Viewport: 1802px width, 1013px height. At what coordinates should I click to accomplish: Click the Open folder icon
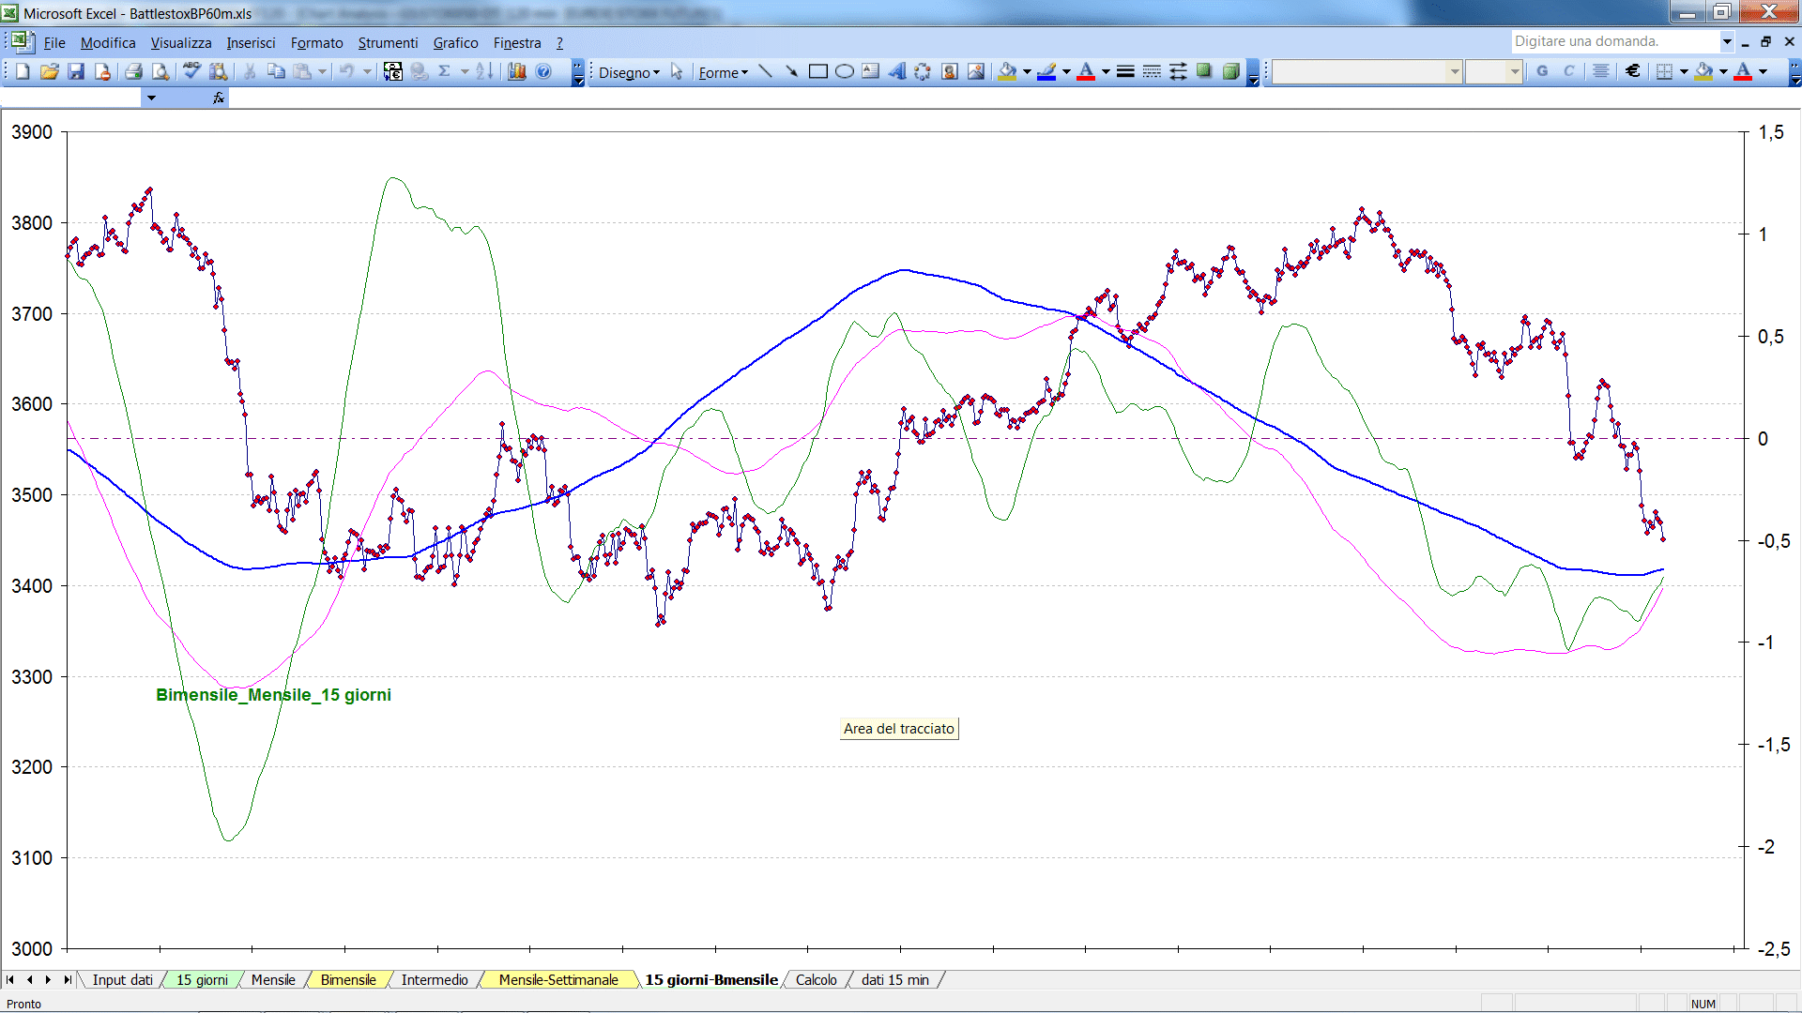(50, 71)
